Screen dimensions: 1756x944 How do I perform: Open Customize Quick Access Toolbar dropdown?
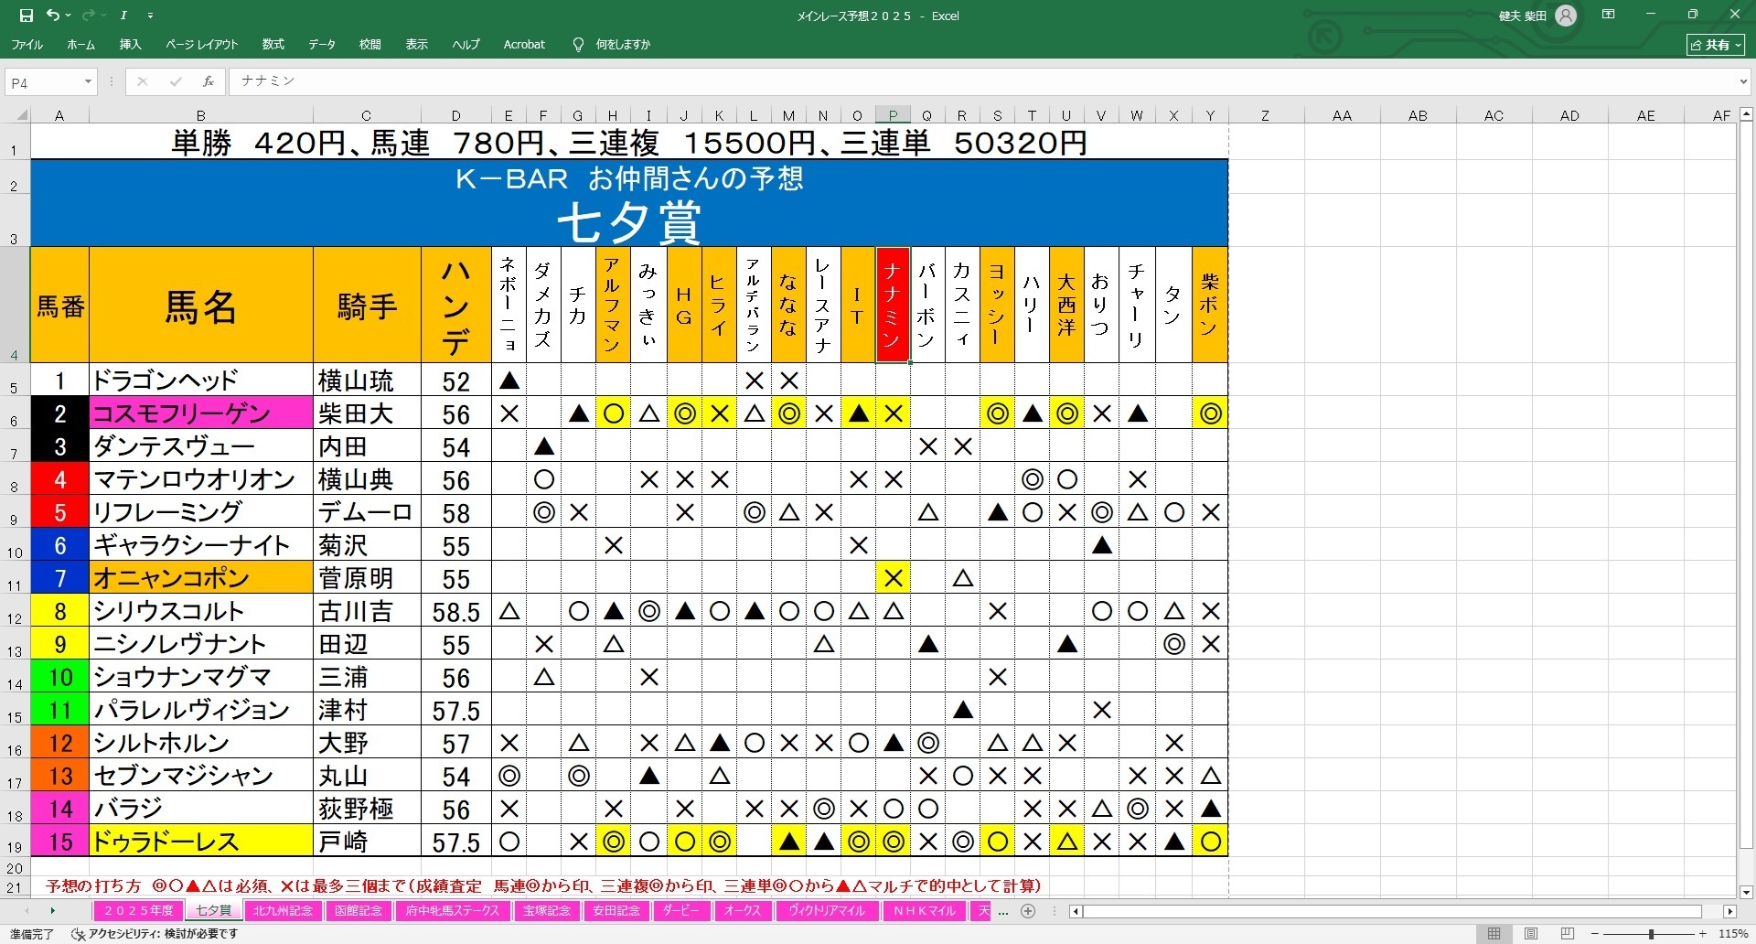(x=151, y=16)
